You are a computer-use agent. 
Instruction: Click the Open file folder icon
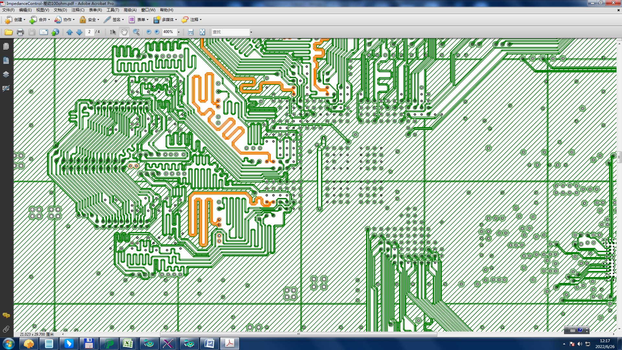pyautogui.click(x=8, y=32)
